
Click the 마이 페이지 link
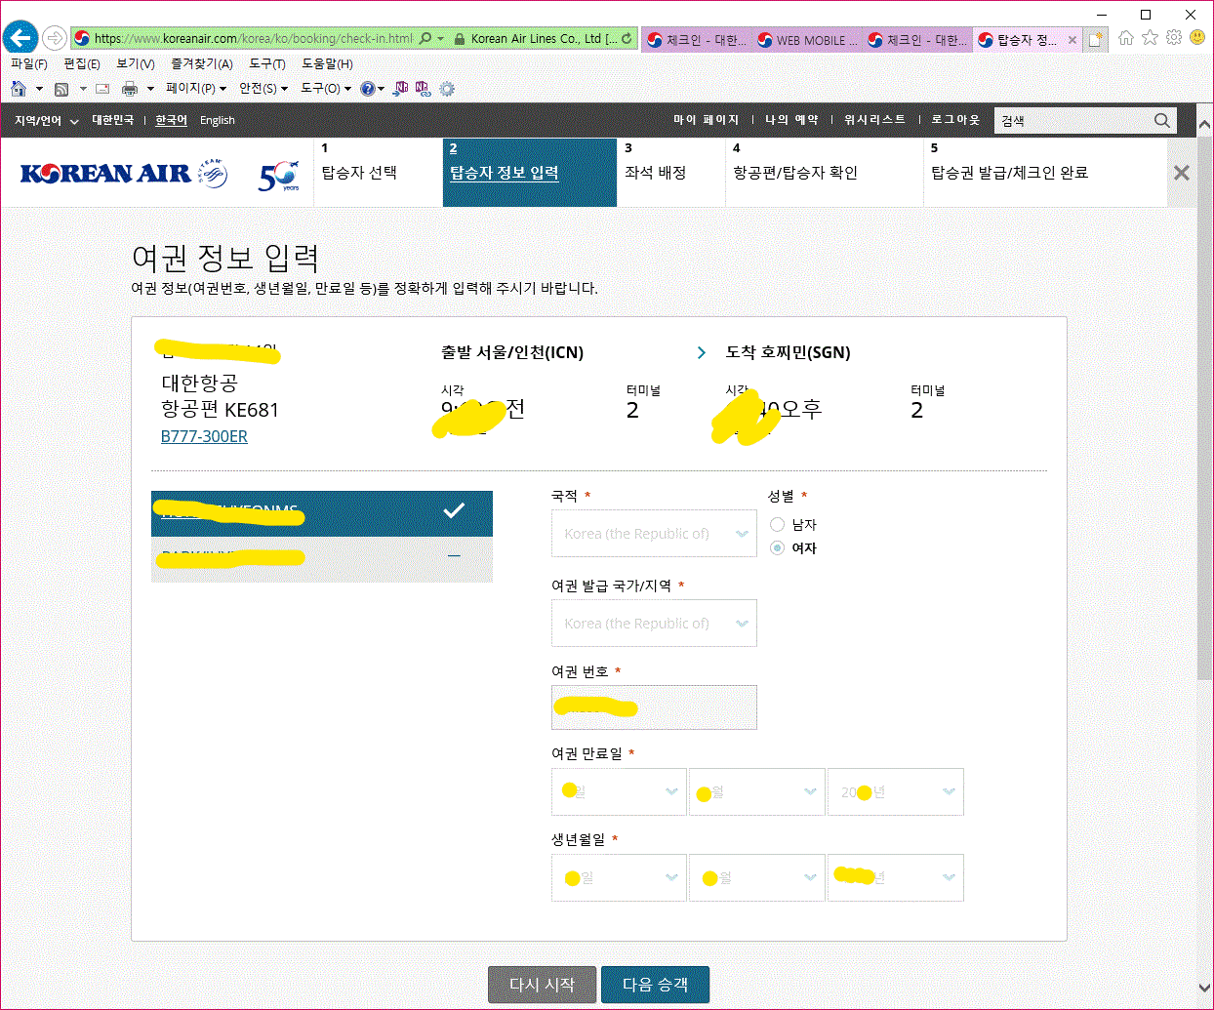click(706, 120)
